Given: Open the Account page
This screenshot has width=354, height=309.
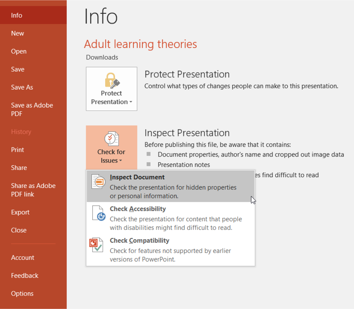Looking at the screenshot, I should pyautogui.click(x=33, y=257).
